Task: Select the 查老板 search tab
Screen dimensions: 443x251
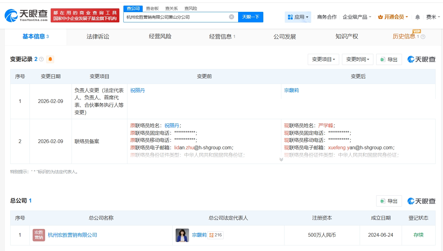Action: click(152, 8)
